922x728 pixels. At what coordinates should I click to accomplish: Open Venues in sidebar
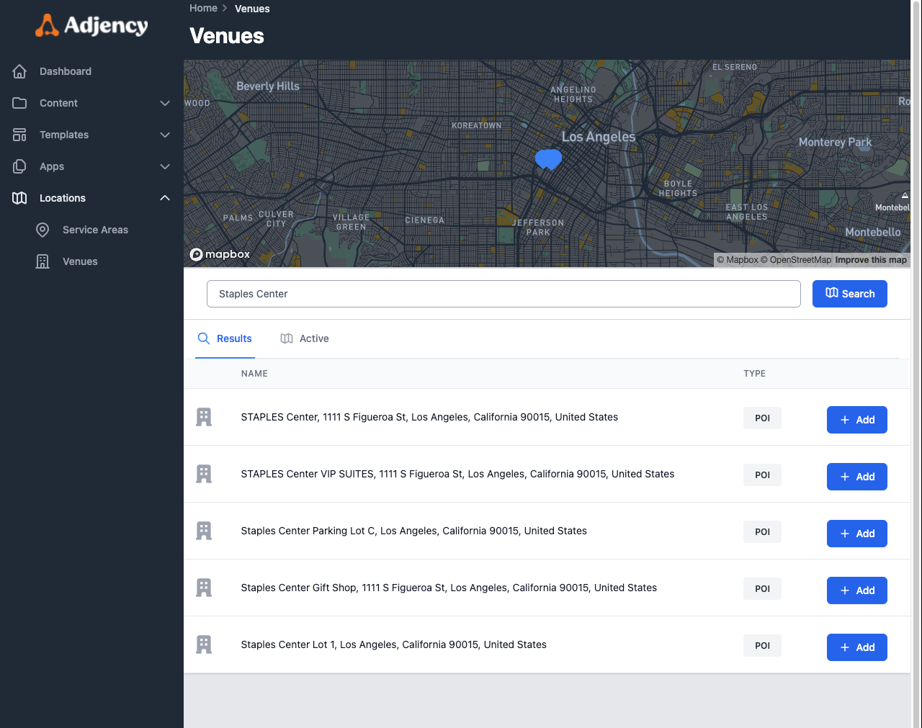click(80, 261)
